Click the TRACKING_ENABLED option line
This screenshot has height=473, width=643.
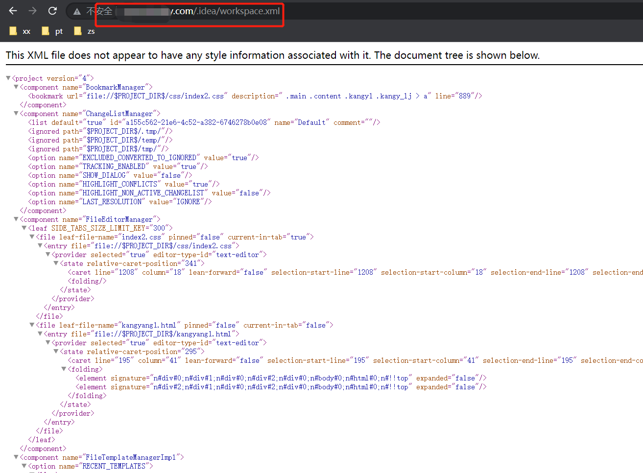[x=118, y=166]
